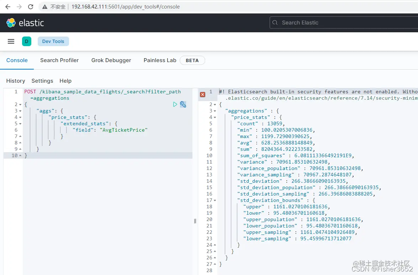Collapse the "aggs" fold at request line 3
This screenshot has width=418, height=275.
coord(20,111)
